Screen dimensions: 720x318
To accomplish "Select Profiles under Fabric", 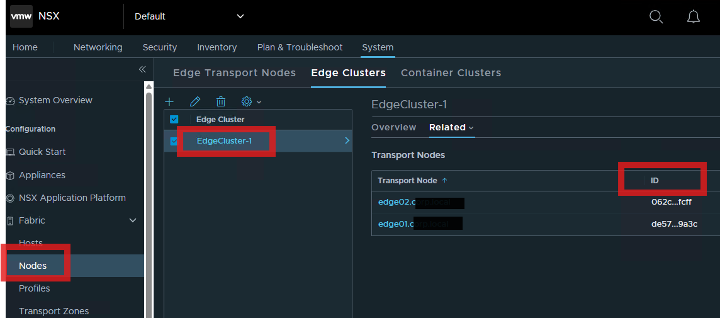I will pyautogui.click(x=35, y=288).
